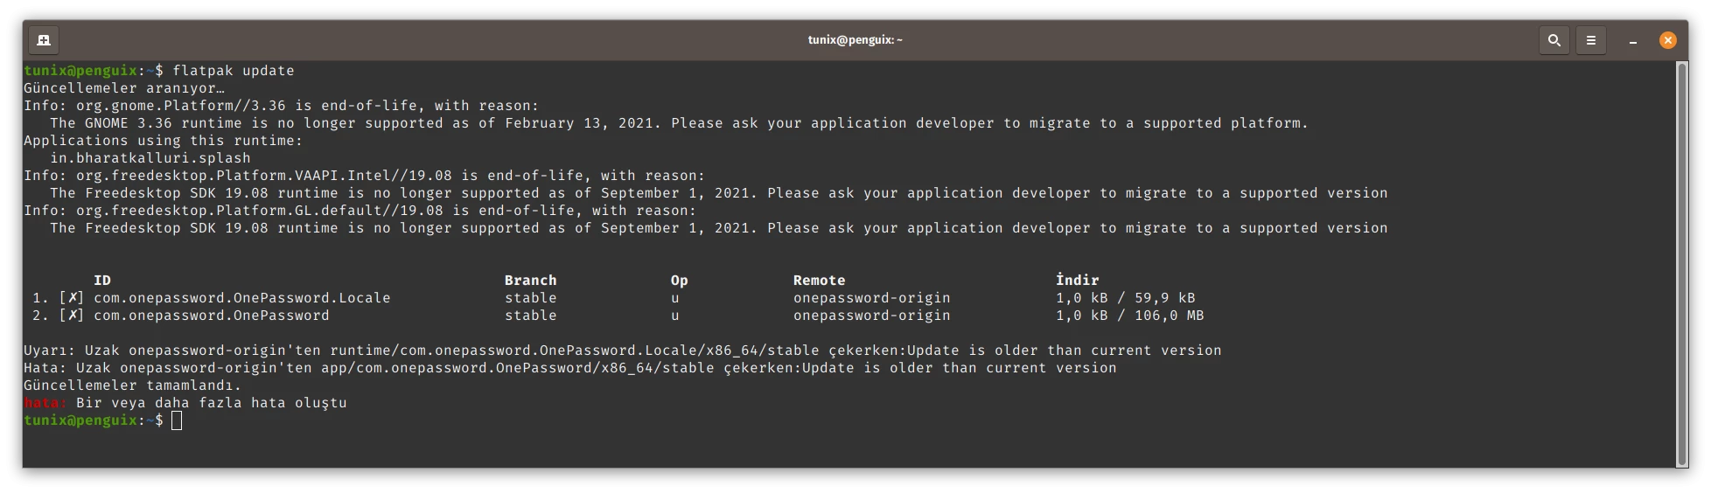This screenshot has width=1711, height=493.
Task: Close the terminal window
Action: 1668,40
